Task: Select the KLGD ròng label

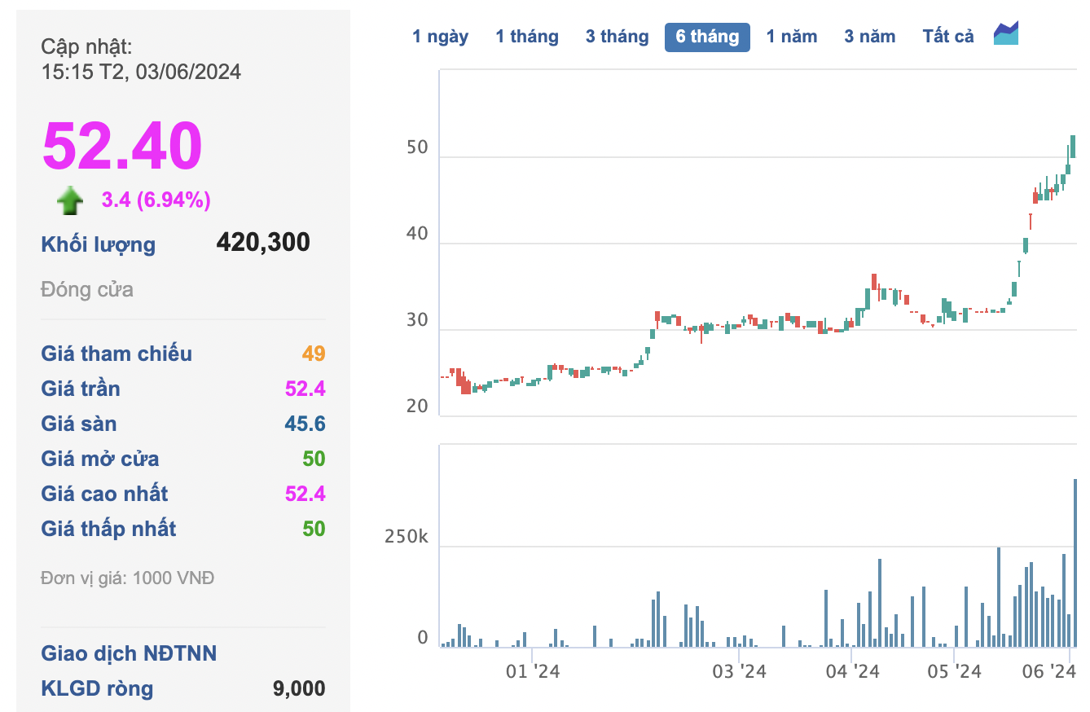Action: pos(97,688)
